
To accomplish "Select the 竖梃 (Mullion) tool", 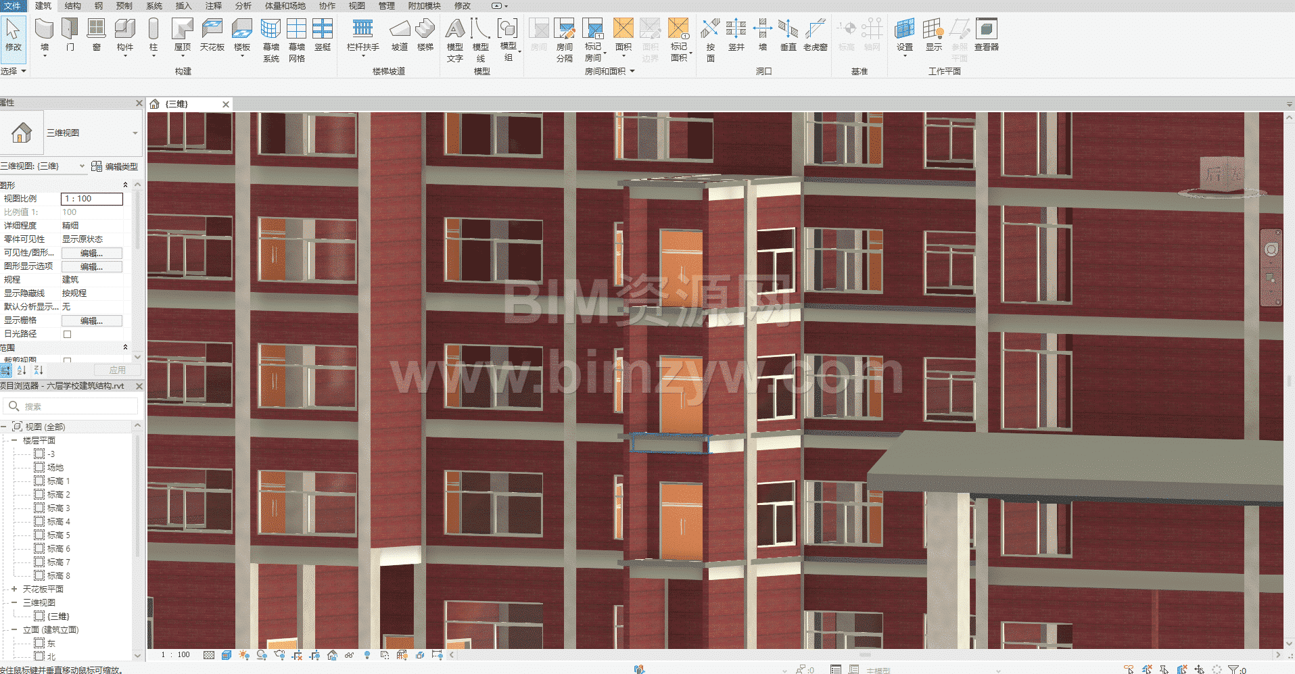I will tap(323, 34).
